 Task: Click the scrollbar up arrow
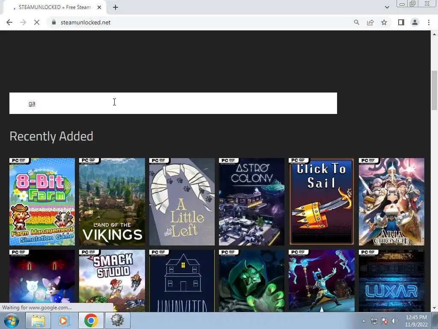click(x=434, y=34)
